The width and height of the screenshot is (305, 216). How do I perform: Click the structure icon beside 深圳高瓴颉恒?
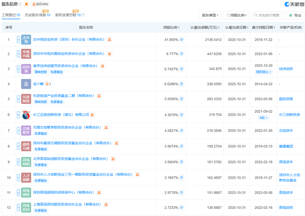coord(99,193)
